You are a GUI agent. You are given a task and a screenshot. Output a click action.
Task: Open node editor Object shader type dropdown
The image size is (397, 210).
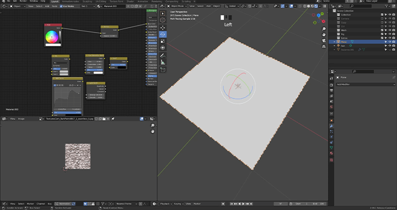[x=18, y=6]
